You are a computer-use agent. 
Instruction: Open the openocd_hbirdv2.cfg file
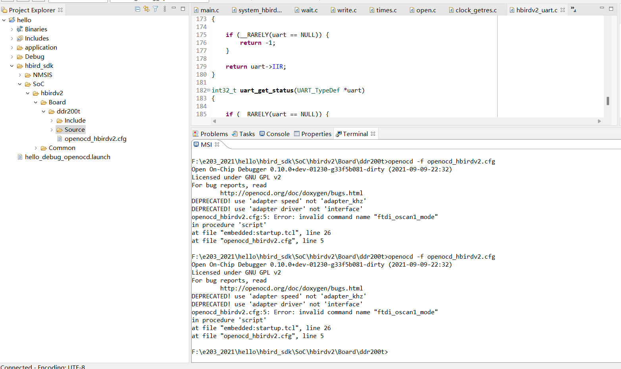click(x=95, y=139)
